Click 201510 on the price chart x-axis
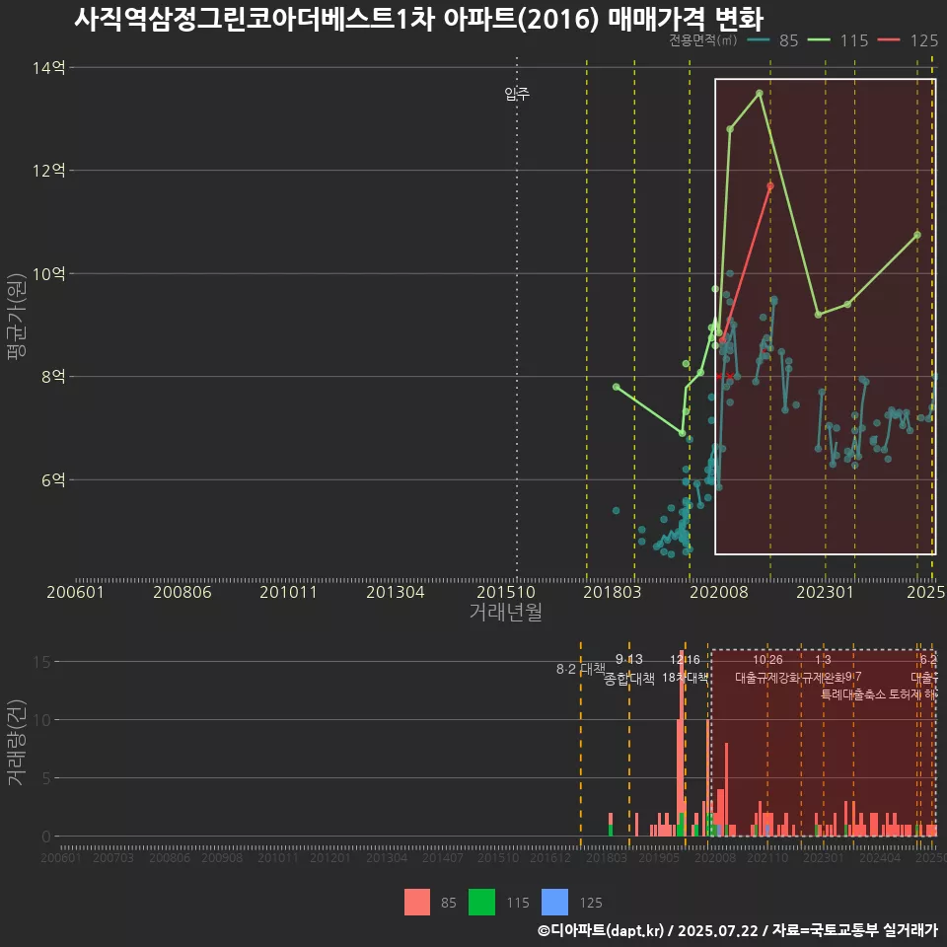The height and width of the screenshot is (947, 947). tap(506, 592)
